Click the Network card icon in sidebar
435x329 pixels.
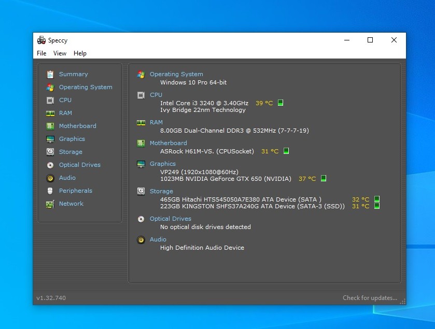[x=50, y=204]
